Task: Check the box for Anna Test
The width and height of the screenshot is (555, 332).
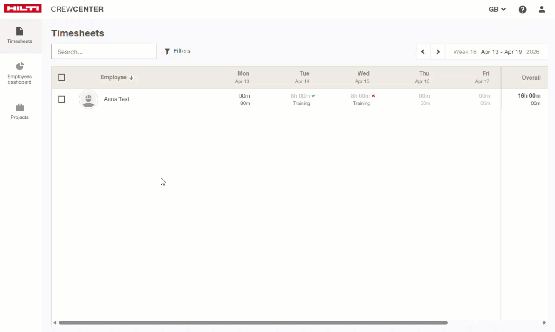Action: click(x=62, y=99)
